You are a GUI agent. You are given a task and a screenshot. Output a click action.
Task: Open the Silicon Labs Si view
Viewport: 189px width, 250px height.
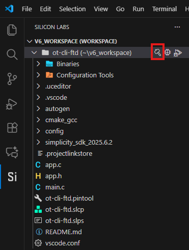coord(12,177)
